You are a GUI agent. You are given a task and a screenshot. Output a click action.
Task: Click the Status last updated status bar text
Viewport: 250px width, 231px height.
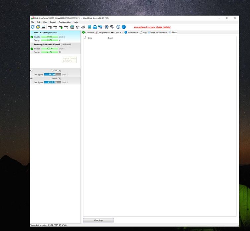(48, 225)
